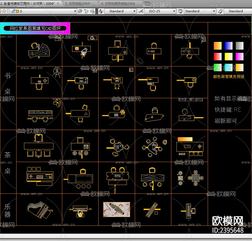Open the Text Style icon
252x241 pixels.
101,11
